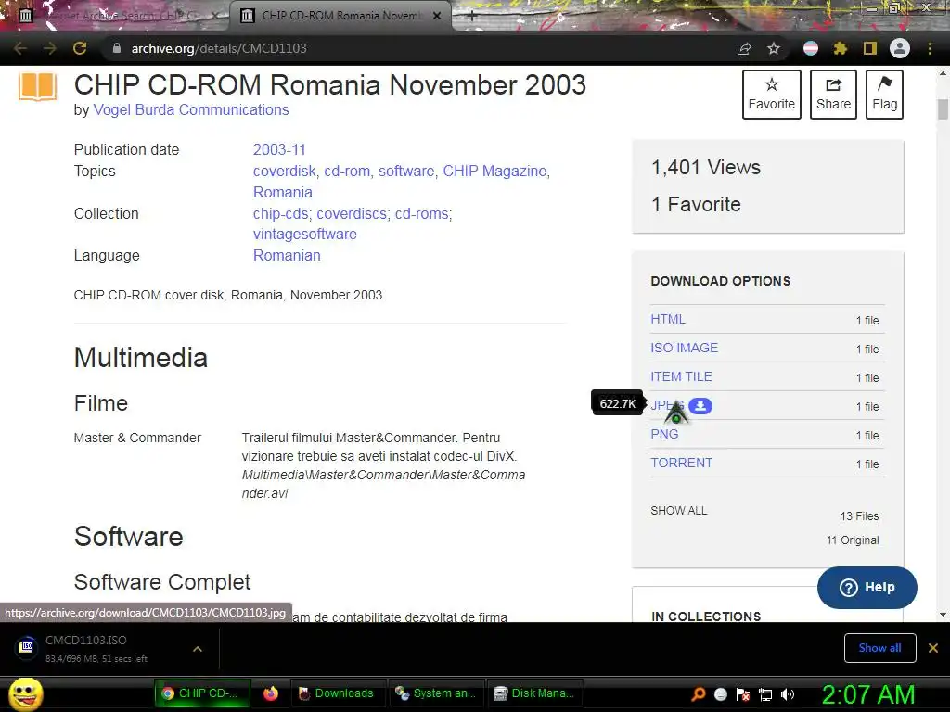
Task: Download the PNG option
Action: tap(664, 434)
